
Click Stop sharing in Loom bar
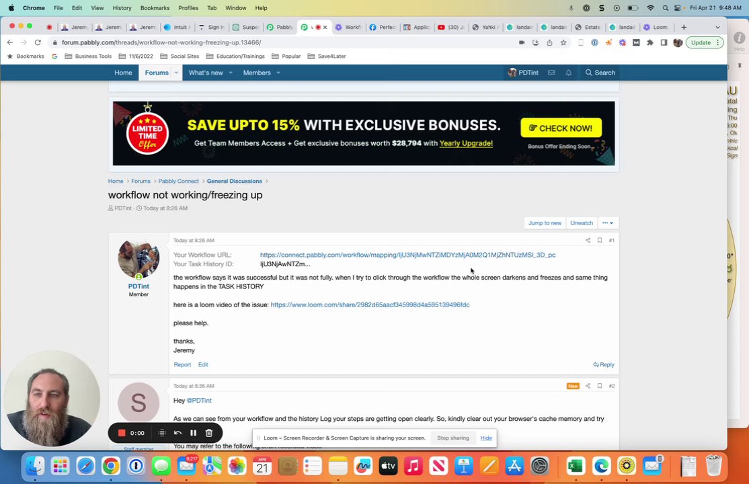tap(453, 438)
